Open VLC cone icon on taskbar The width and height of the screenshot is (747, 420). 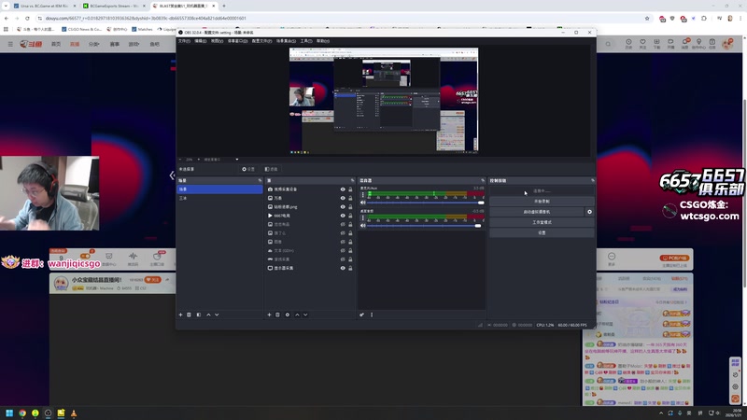click(x=74, y=413)
